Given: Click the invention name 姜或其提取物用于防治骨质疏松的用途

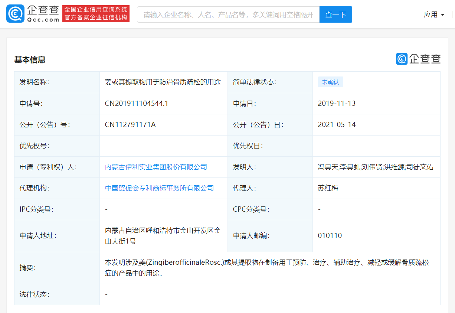Looking at the screenshot, I should (x=163, y=82).
